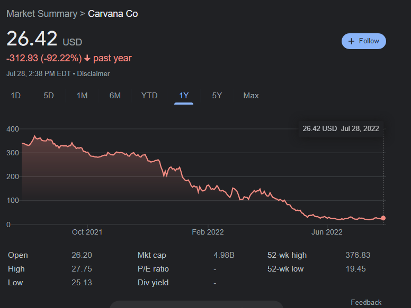Click the 400 y-axis label
411x308 pixels.
point(13,129)
